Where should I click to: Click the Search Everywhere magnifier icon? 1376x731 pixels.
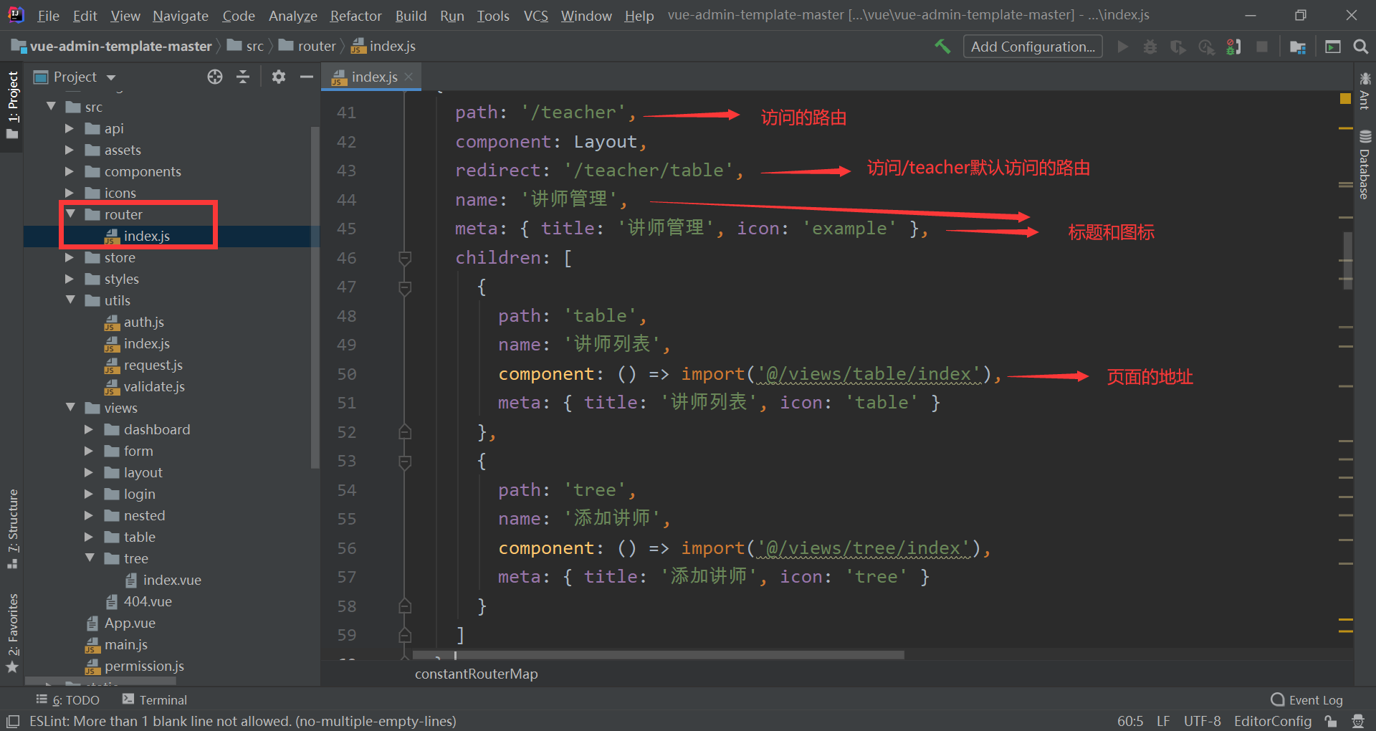click(1360, 47)
